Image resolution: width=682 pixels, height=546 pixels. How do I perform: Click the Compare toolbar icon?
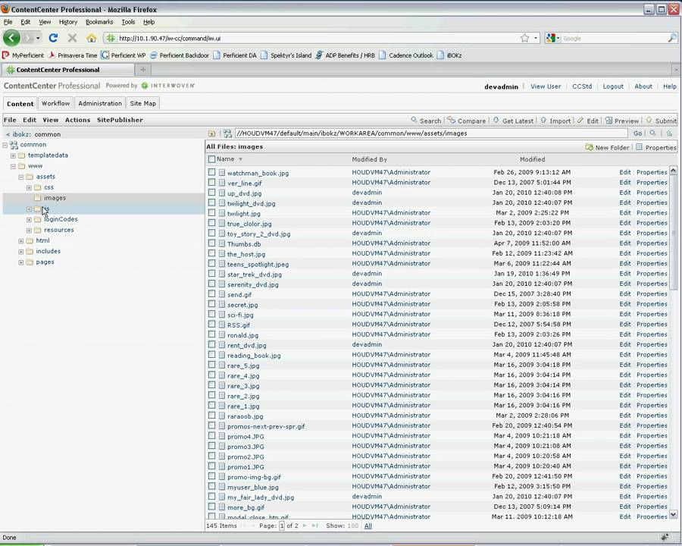(x=452, y=120)
